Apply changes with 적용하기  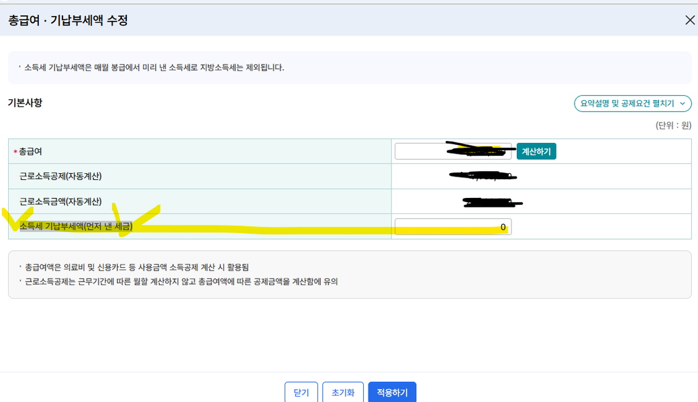point(392,392)
